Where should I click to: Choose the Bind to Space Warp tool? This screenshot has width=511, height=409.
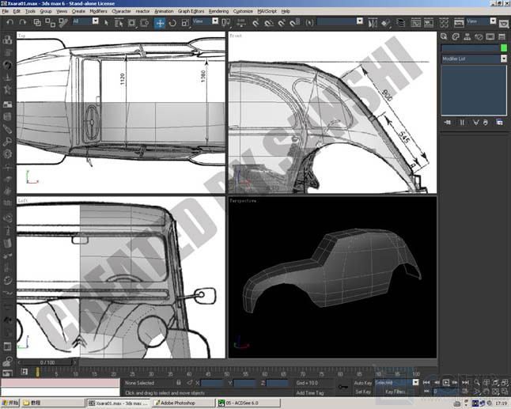pyautogui.click(x=62, y=22)
